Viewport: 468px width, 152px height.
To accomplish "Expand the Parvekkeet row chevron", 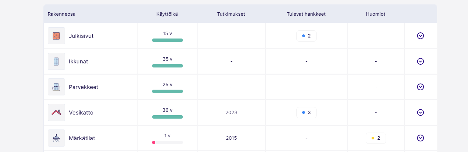I will 420,87.
